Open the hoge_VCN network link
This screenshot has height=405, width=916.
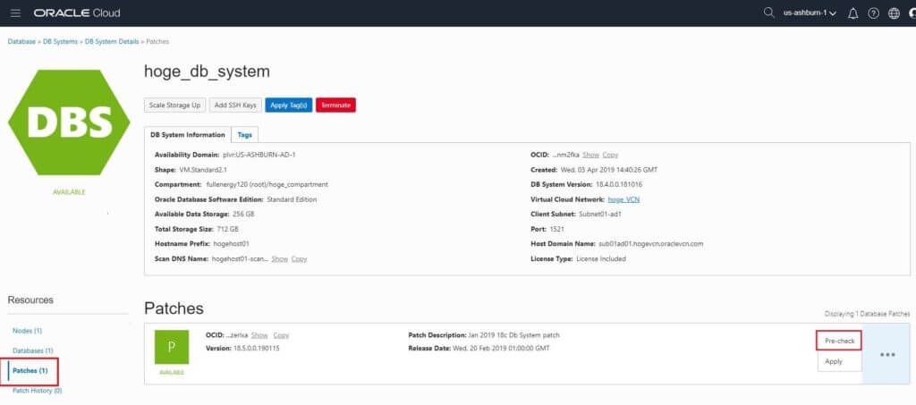[623, 199]
